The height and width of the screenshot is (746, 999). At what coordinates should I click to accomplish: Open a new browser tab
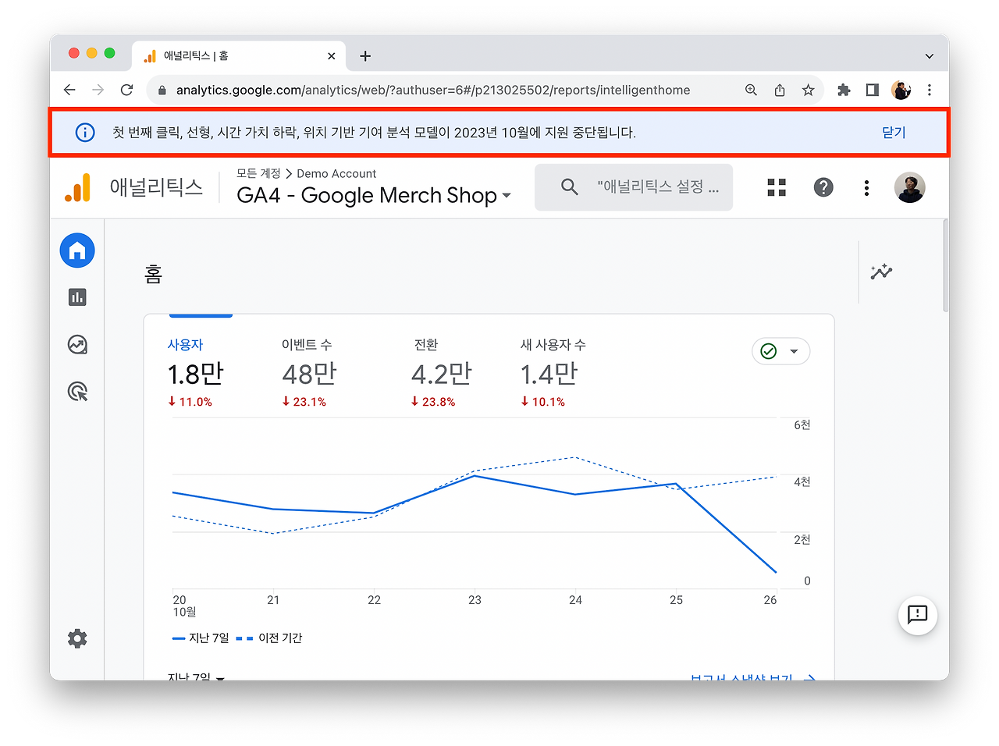(365, 56)
